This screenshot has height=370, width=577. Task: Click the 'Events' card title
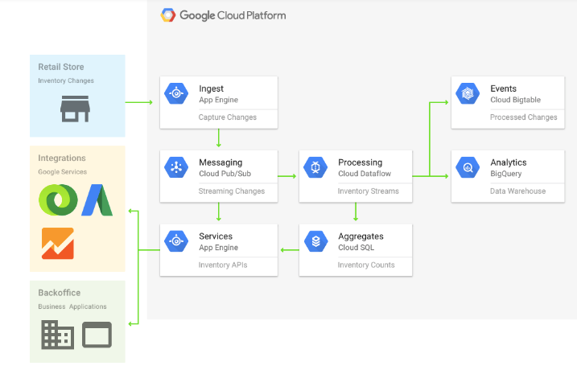503,88
